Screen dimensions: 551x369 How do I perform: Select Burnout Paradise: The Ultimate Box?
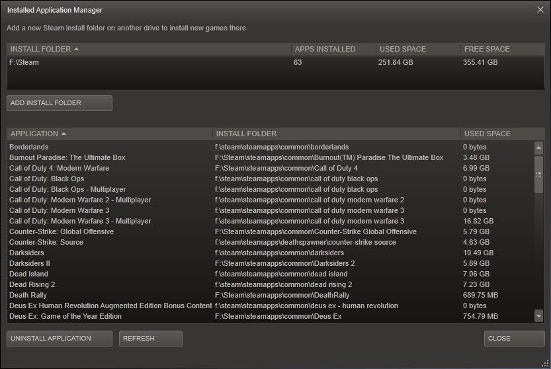(x=271, y=157)
